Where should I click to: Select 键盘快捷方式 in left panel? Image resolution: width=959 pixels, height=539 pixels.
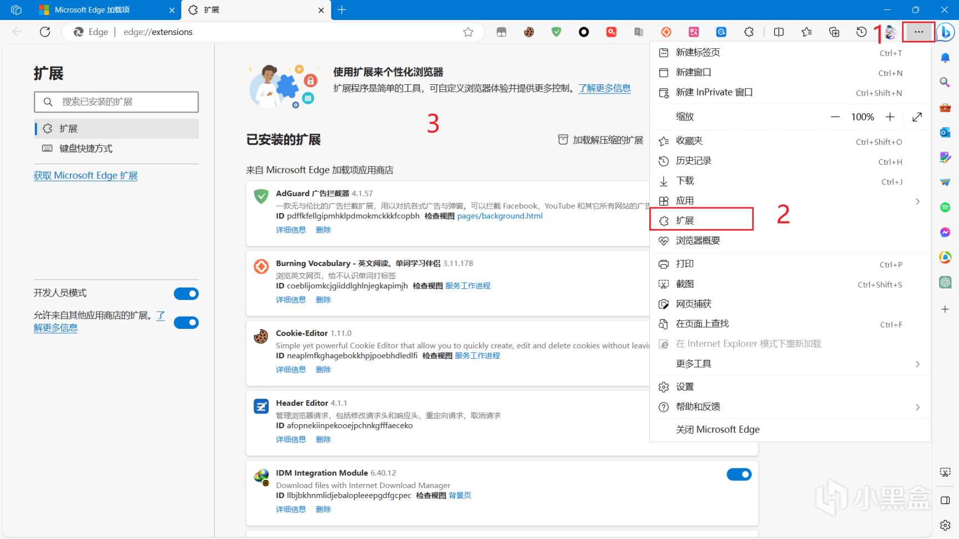[x=117, y=149]
